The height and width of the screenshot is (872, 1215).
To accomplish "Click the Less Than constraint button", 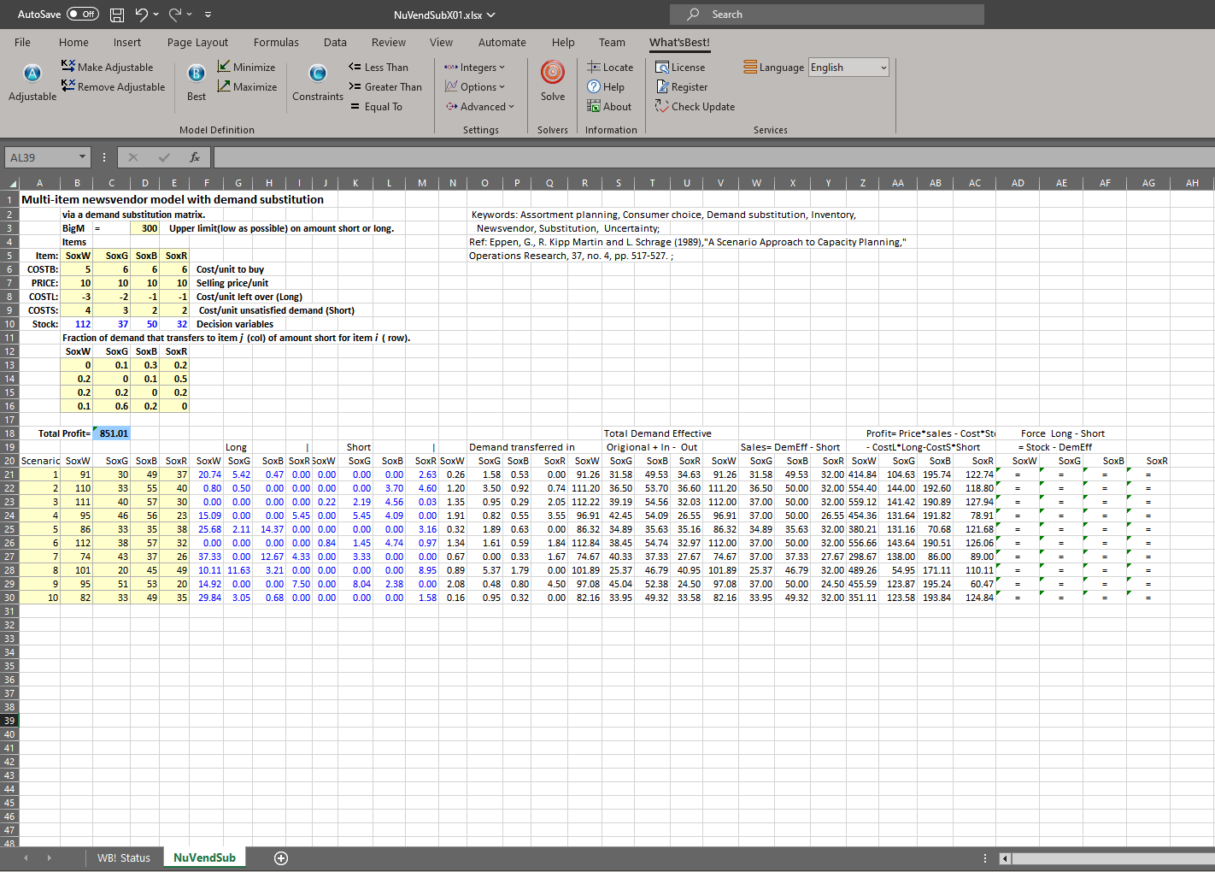I will 379,68.
